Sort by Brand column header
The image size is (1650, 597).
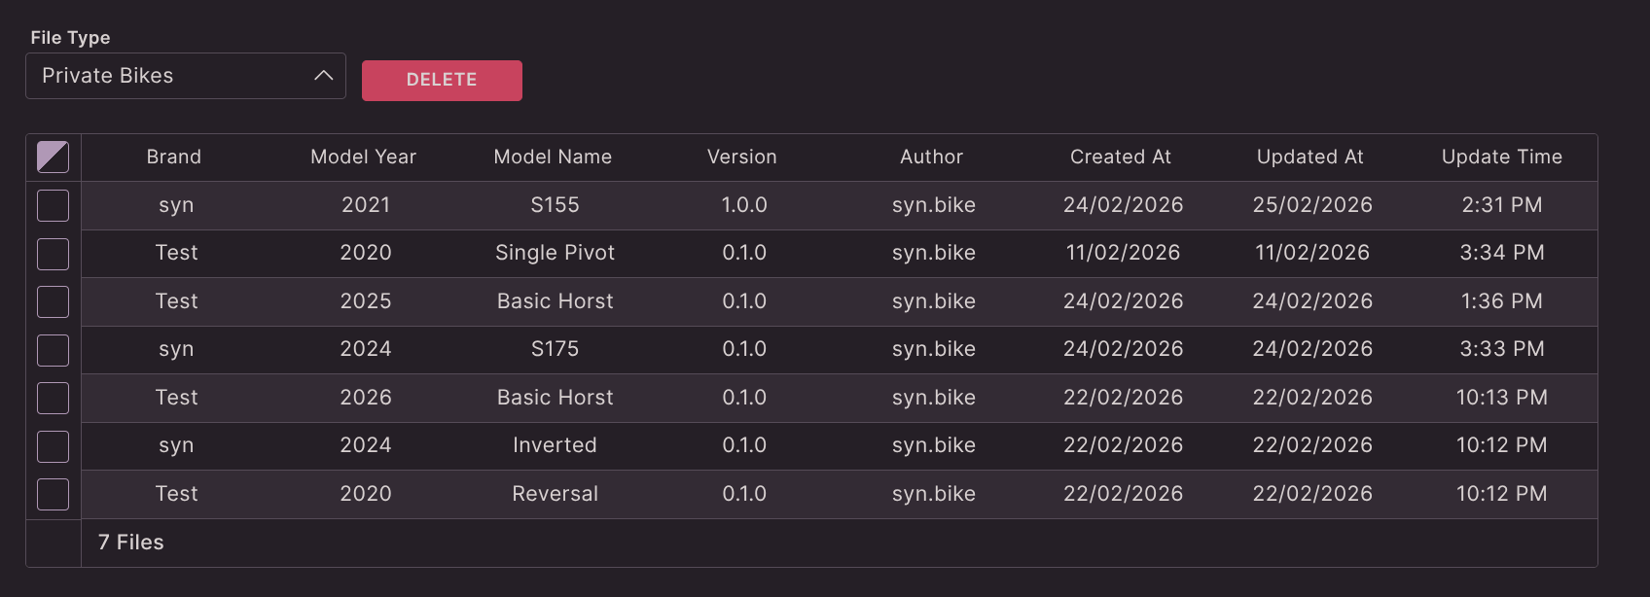(x=174, y=157)
